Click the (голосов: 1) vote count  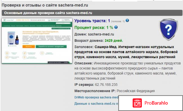pos(118,21)
